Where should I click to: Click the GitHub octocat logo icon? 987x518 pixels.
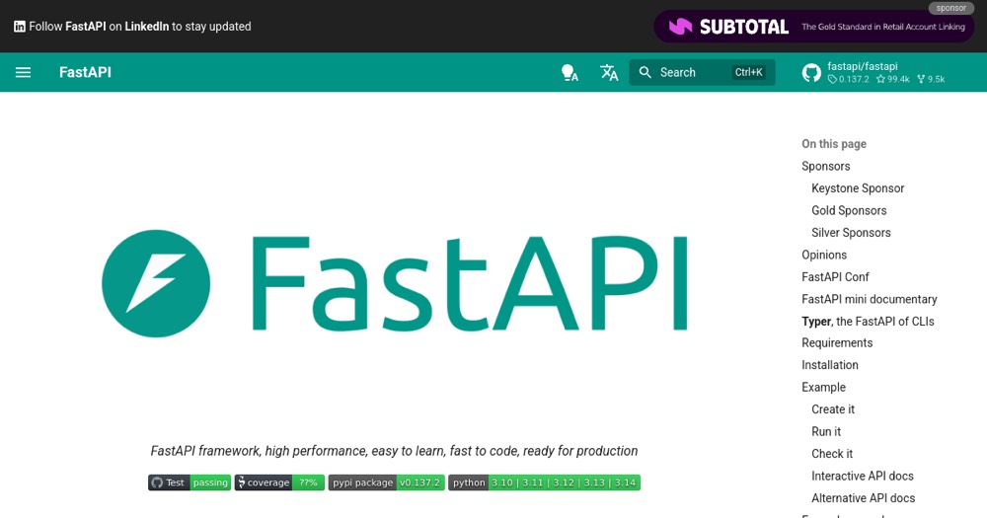tap(811, 73)
